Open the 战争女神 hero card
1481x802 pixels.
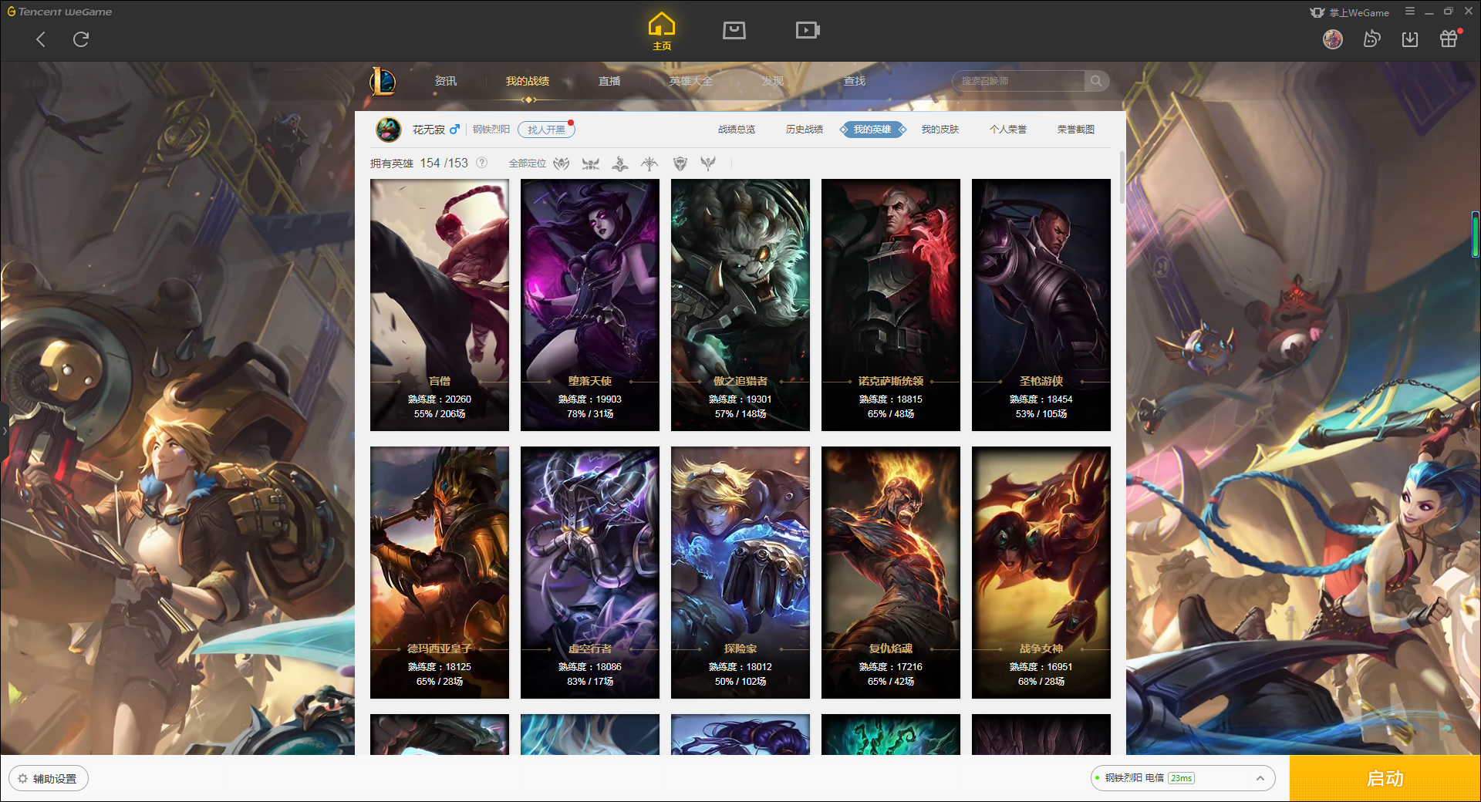point(1041,572)
